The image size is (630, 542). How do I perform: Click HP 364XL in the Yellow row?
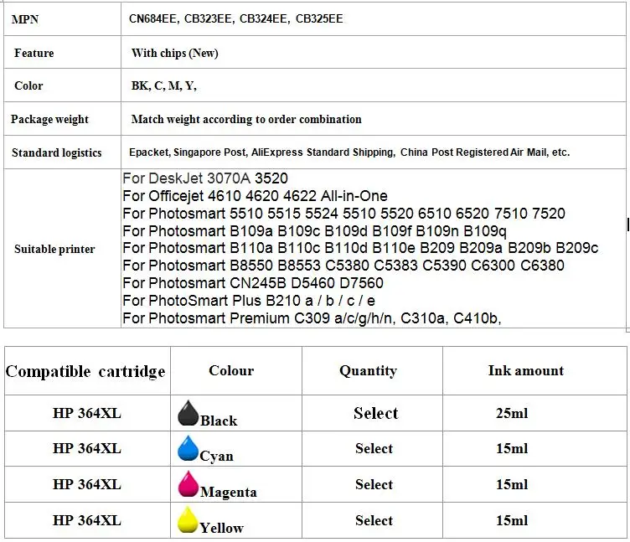87,520
